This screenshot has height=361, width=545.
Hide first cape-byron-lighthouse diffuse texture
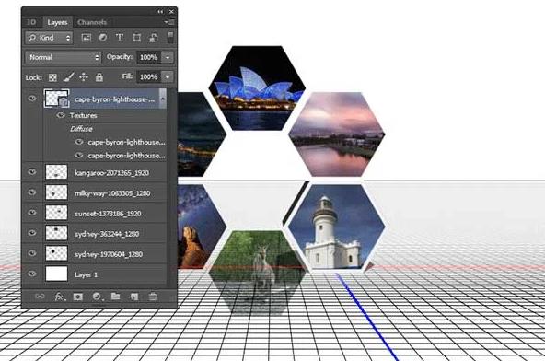click(x=79, y=142)
